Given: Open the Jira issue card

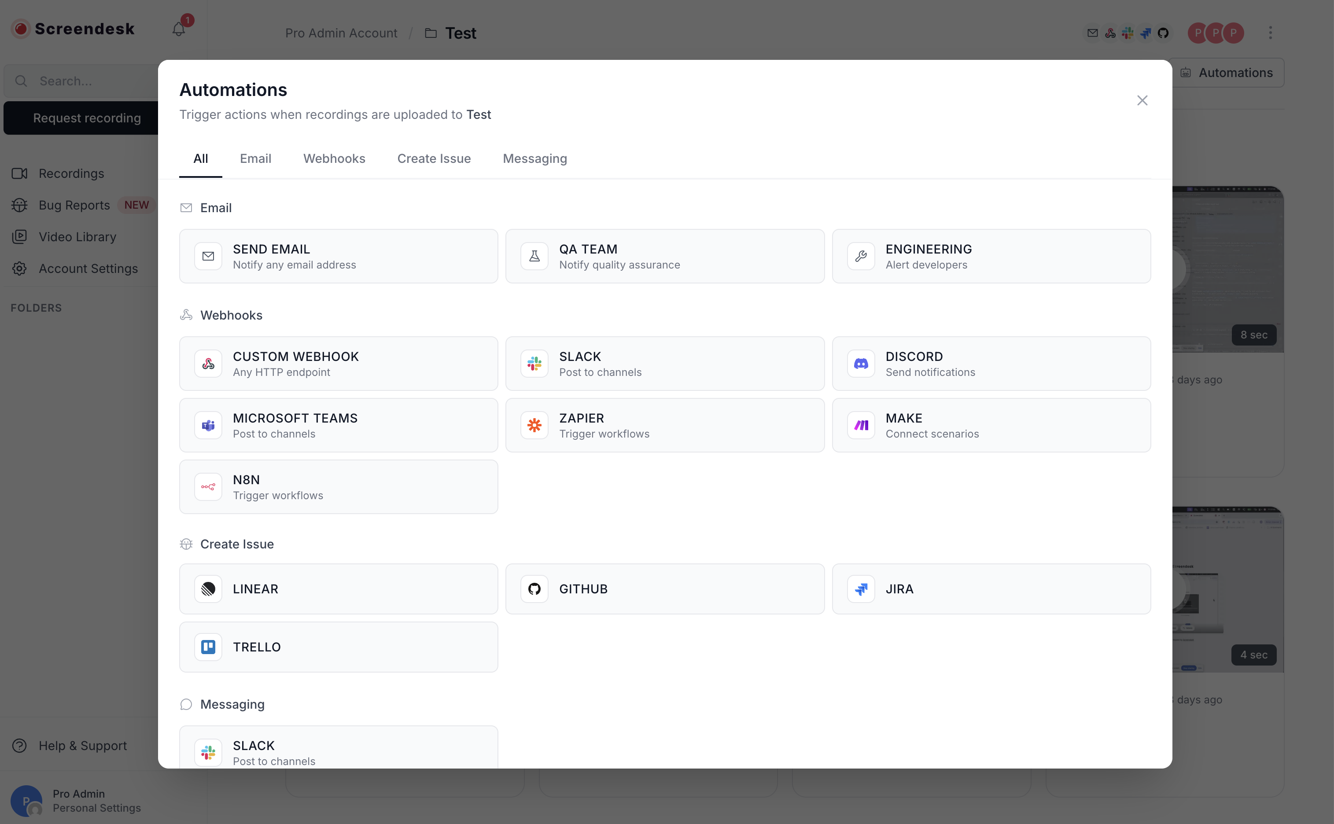Looking at the screenshot, I should (x=991, y=589).
